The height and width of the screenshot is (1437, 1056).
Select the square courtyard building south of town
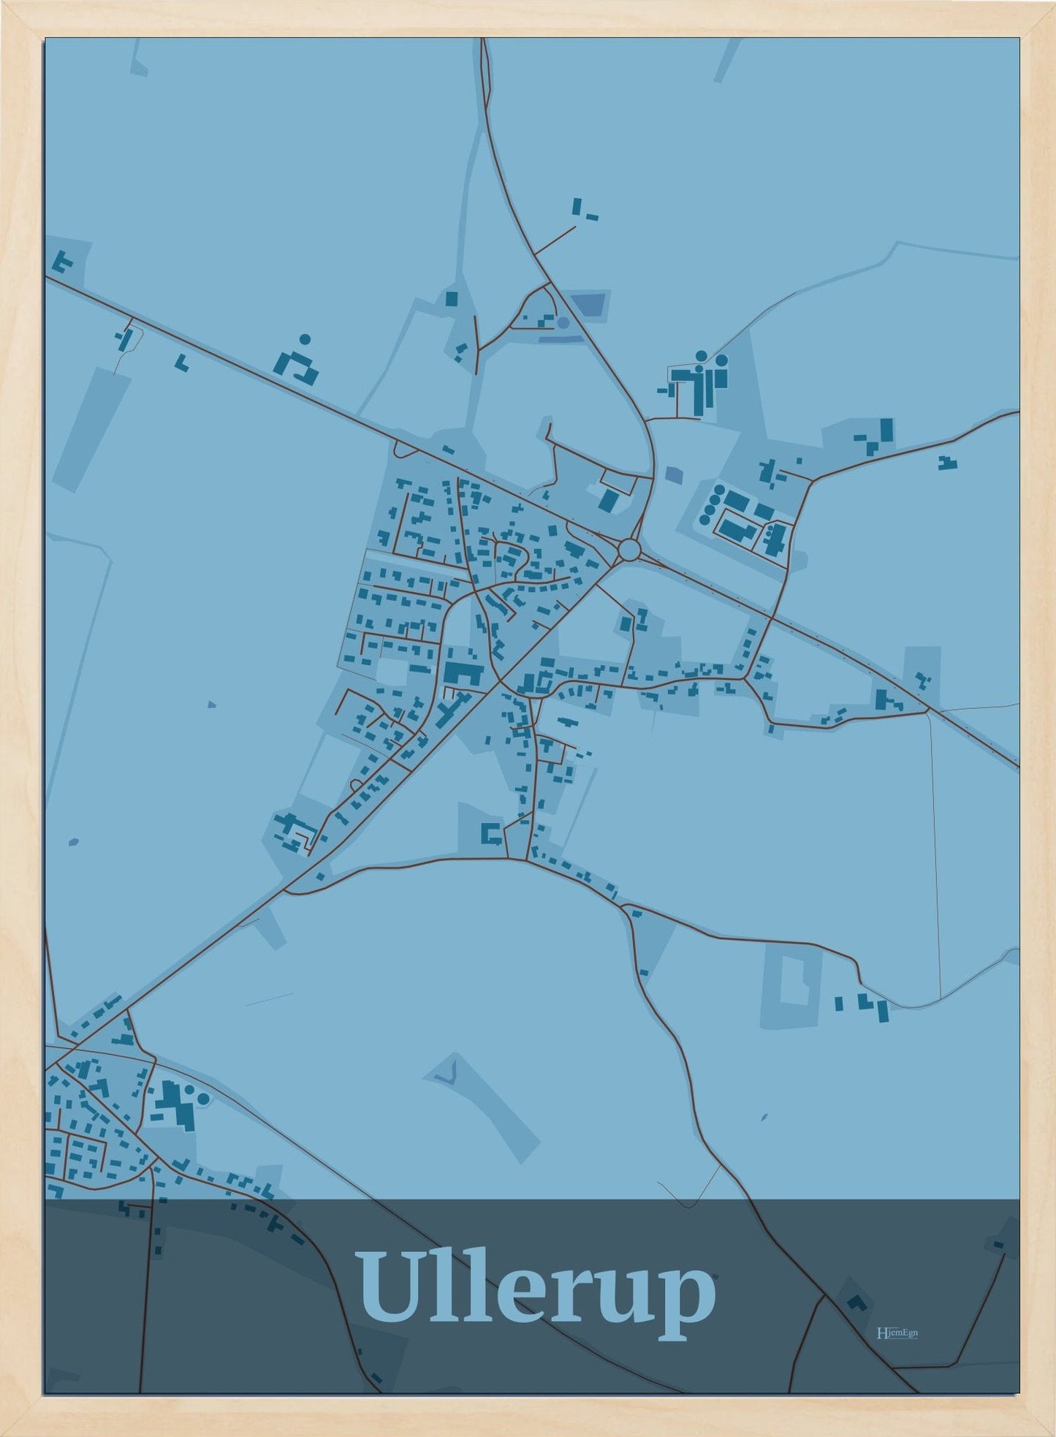[490, 833]
